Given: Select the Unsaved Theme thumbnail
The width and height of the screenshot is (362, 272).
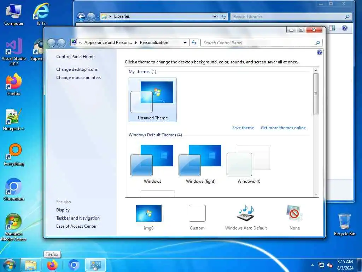Looking at the screenshot, I should (x=153, y=100).
